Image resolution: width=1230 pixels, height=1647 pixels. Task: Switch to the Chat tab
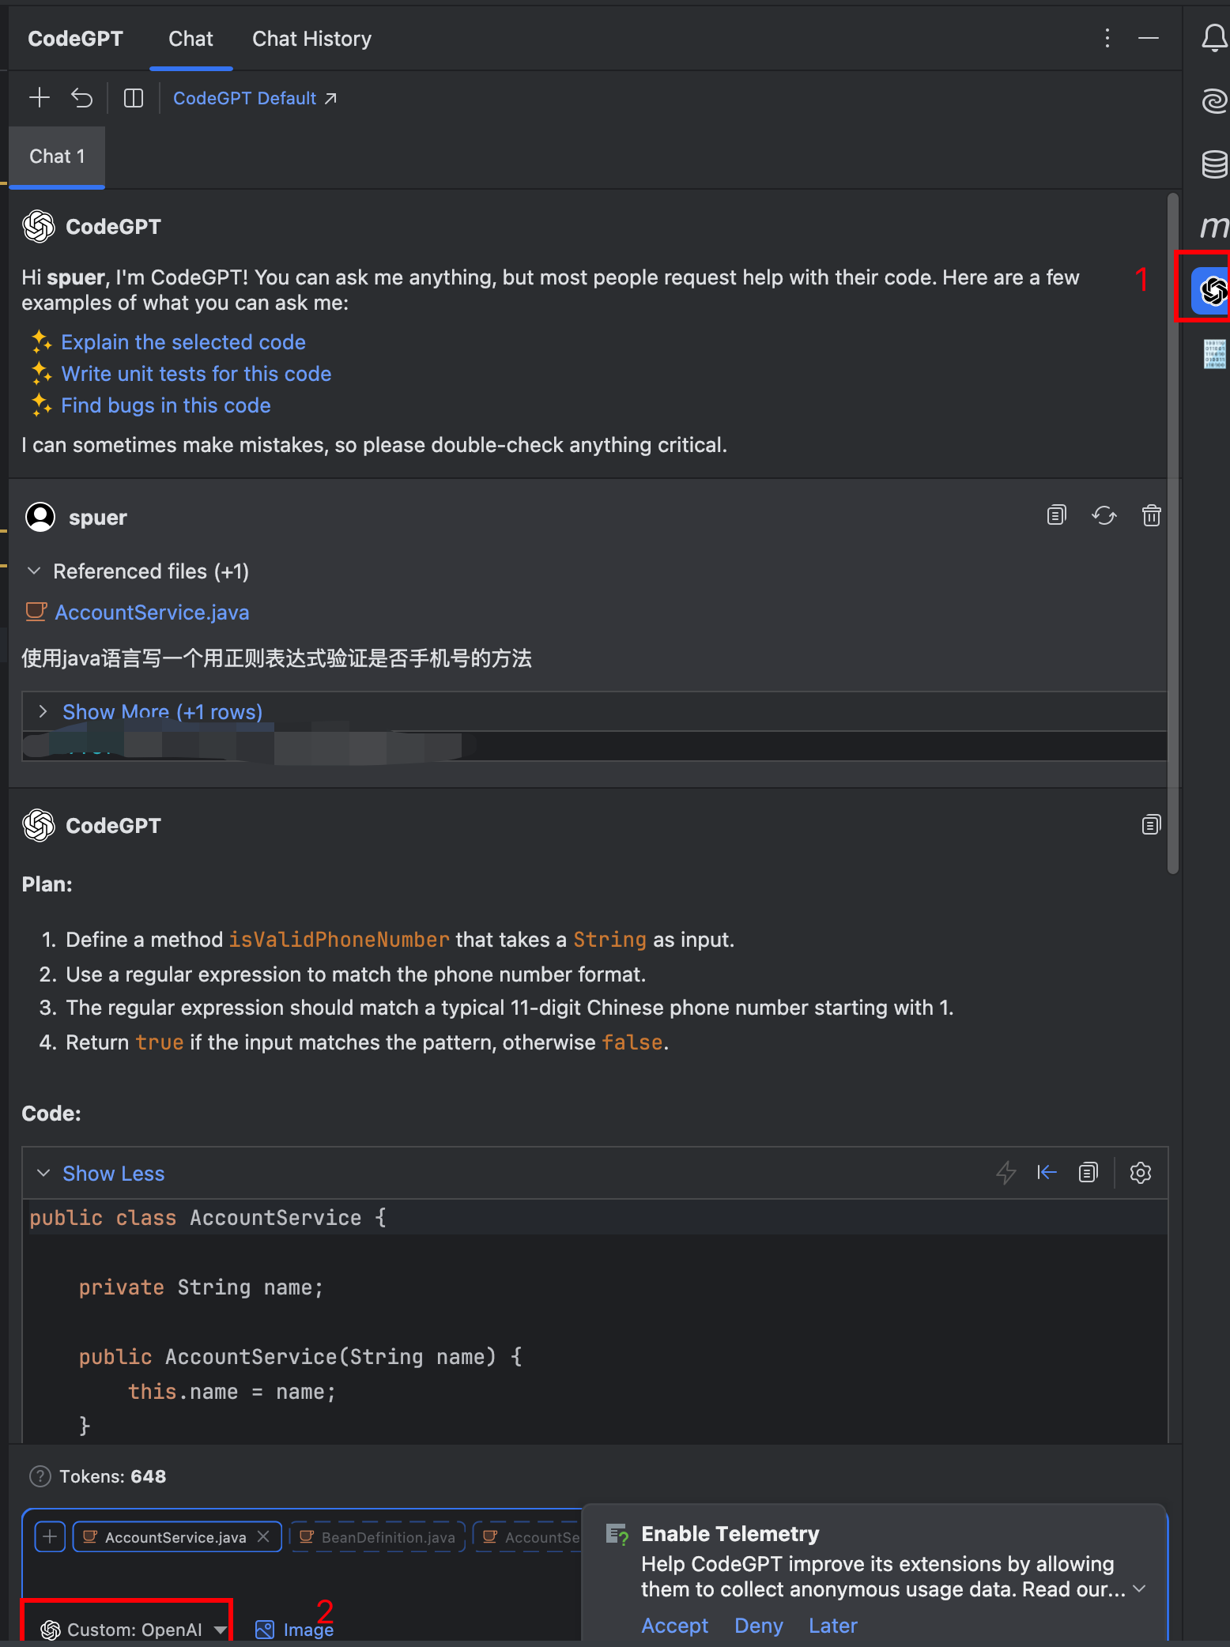(x=191, y=39)
